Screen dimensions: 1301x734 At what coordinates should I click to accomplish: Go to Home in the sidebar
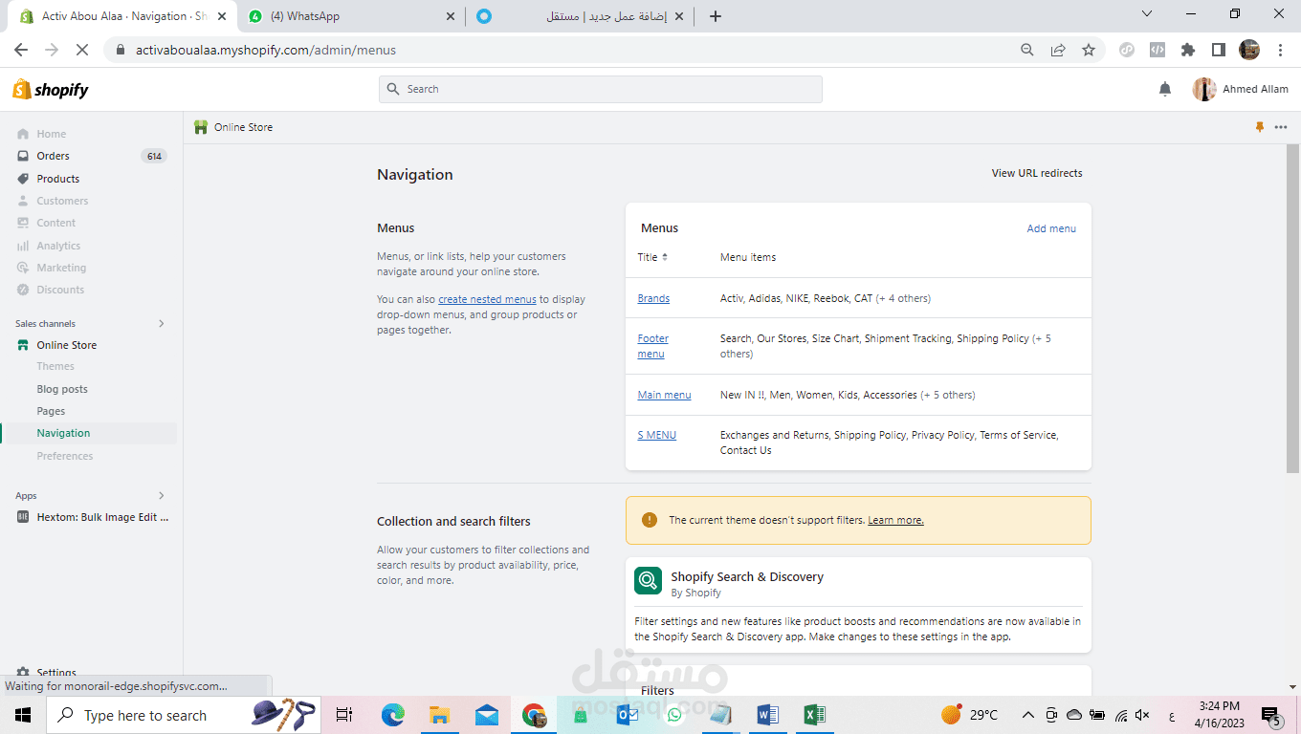52,134
